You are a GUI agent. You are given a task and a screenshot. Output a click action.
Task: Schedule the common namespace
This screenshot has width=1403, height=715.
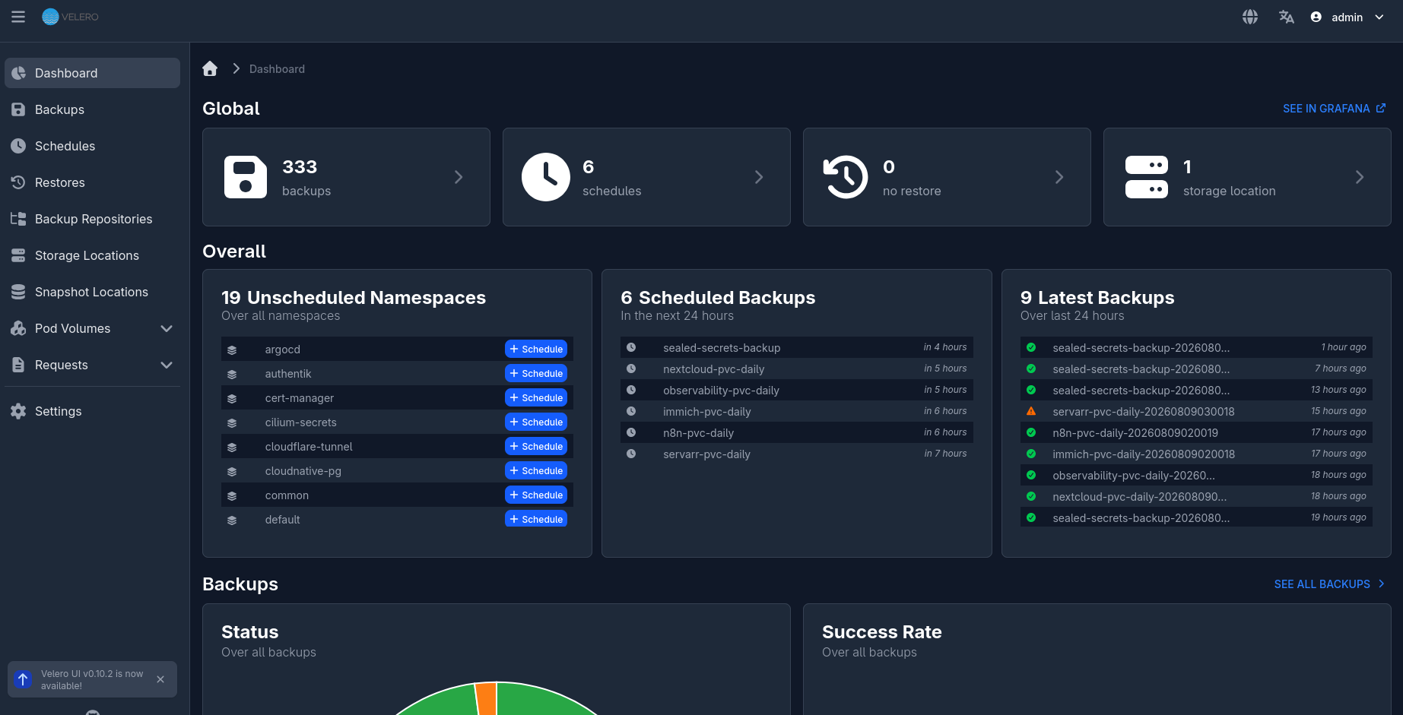point(536,495)
